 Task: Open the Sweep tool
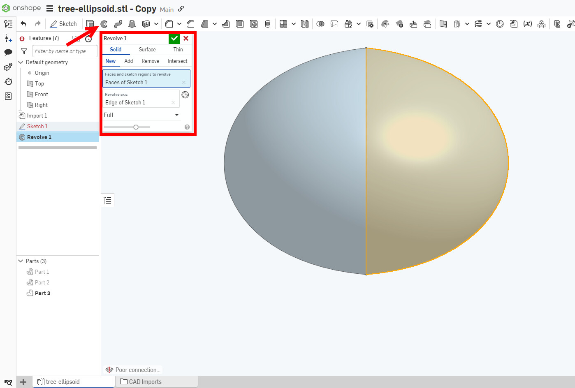[118, 23]
